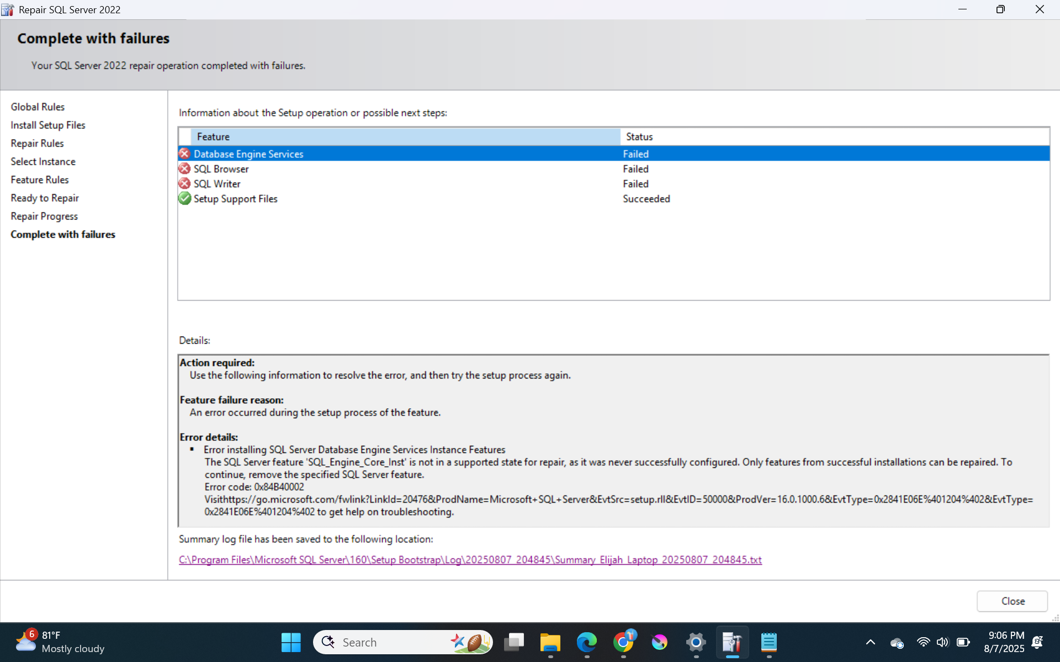Click Repair Progress step in sidebar
The image size is (1060, 662).
pyautogui.click(x=44, y=216)
